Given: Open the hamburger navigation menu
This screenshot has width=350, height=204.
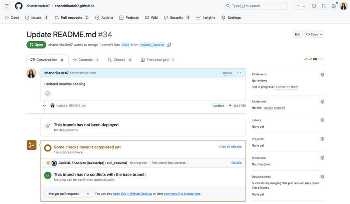Looking at the screenshot, I should point(7,6).
